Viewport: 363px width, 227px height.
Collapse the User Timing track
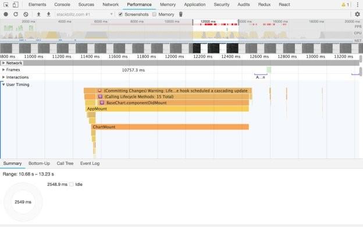coord(3,85)
